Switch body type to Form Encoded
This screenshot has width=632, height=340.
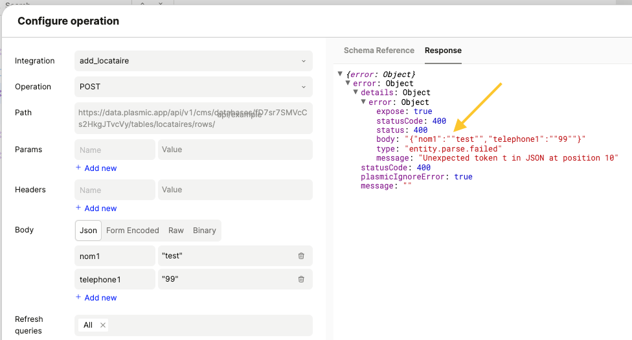pos(132,231)
